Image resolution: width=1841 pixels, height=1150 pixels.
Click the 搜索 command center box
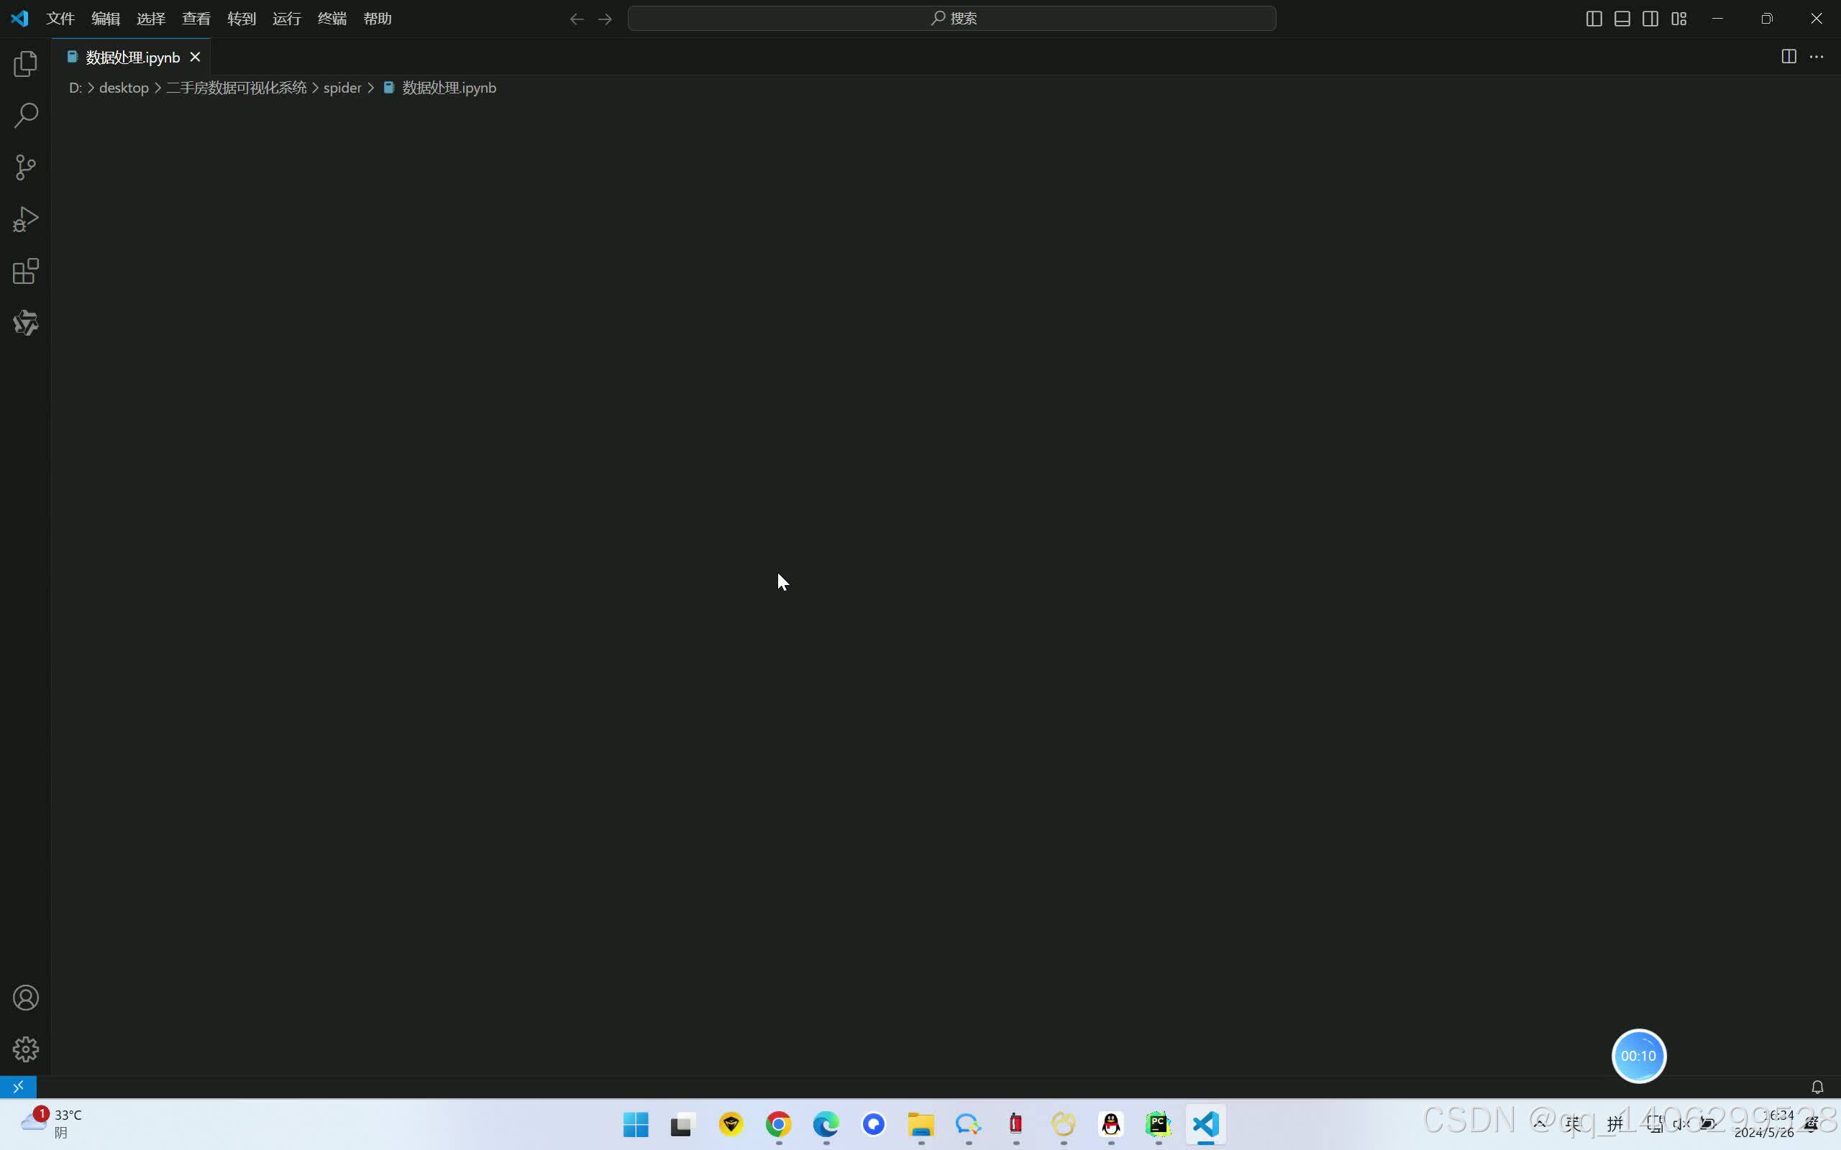[951, 18]
